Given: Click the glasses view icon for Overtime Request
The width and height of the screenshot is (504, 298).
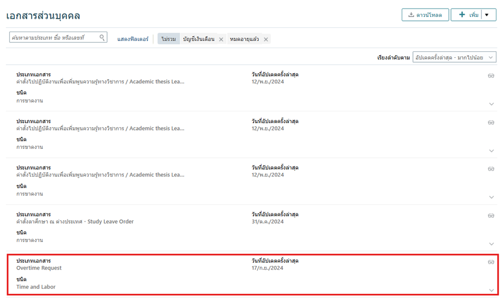Looking at the screenshot, I should (491, 262).
